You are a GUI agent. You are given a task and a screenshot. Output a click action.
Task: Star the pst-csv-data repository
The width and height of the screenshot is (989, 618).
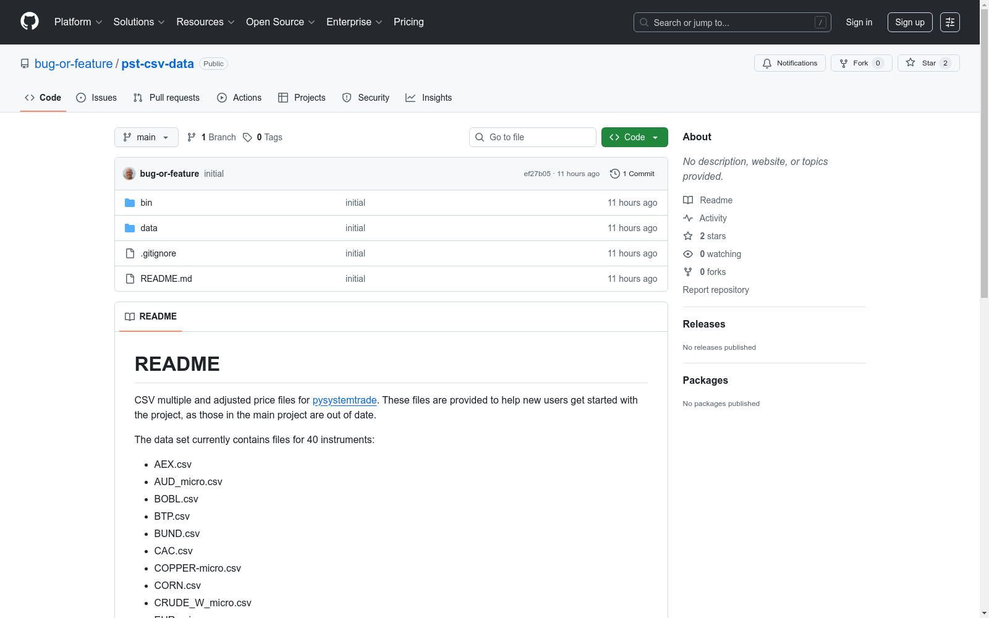(x=928, y=63)
